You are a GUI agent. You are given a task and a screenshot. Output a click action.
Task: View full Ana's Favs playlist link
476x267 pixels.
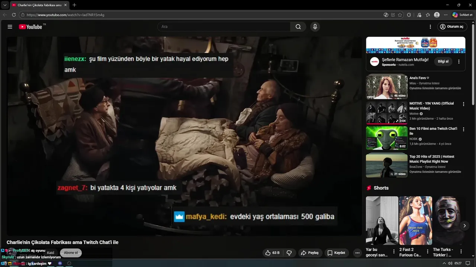pyautogui.click(x=435, y=88)
